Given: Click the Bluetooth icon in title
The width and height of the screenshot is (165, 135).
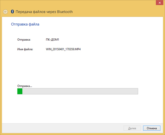Looking at the screenshot, I should pos(12,11).
